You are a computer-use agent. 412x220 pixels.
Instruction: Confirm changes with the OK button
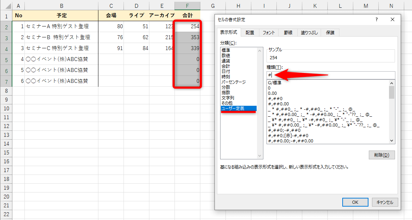tap(355, 202)
